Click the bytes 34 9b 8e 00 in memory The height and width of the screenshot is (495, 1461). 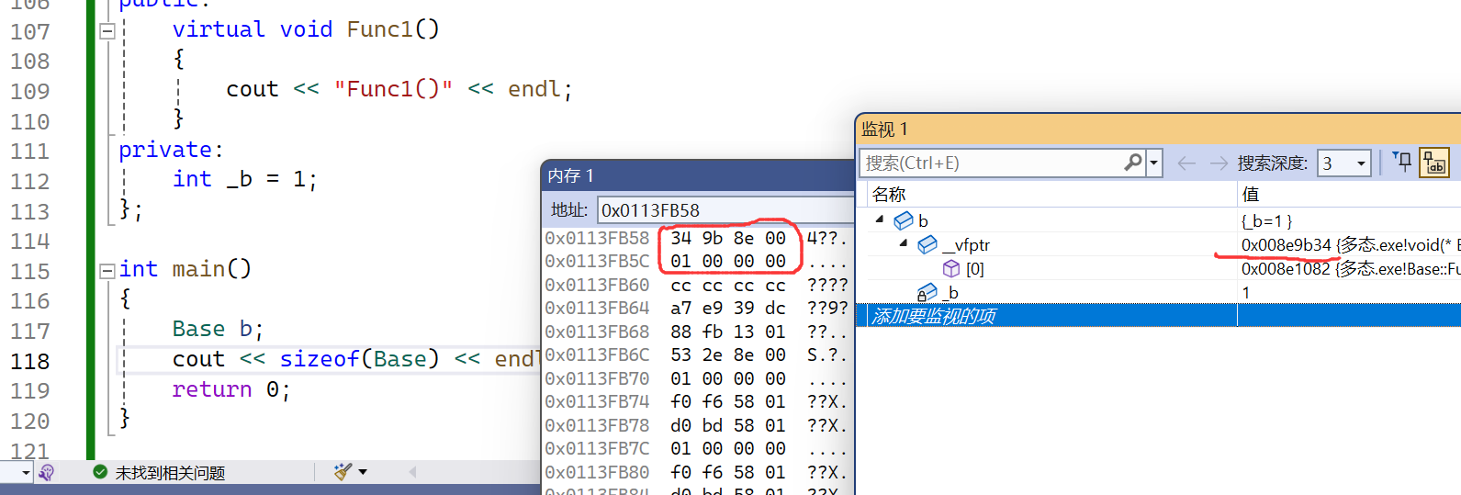728,238
